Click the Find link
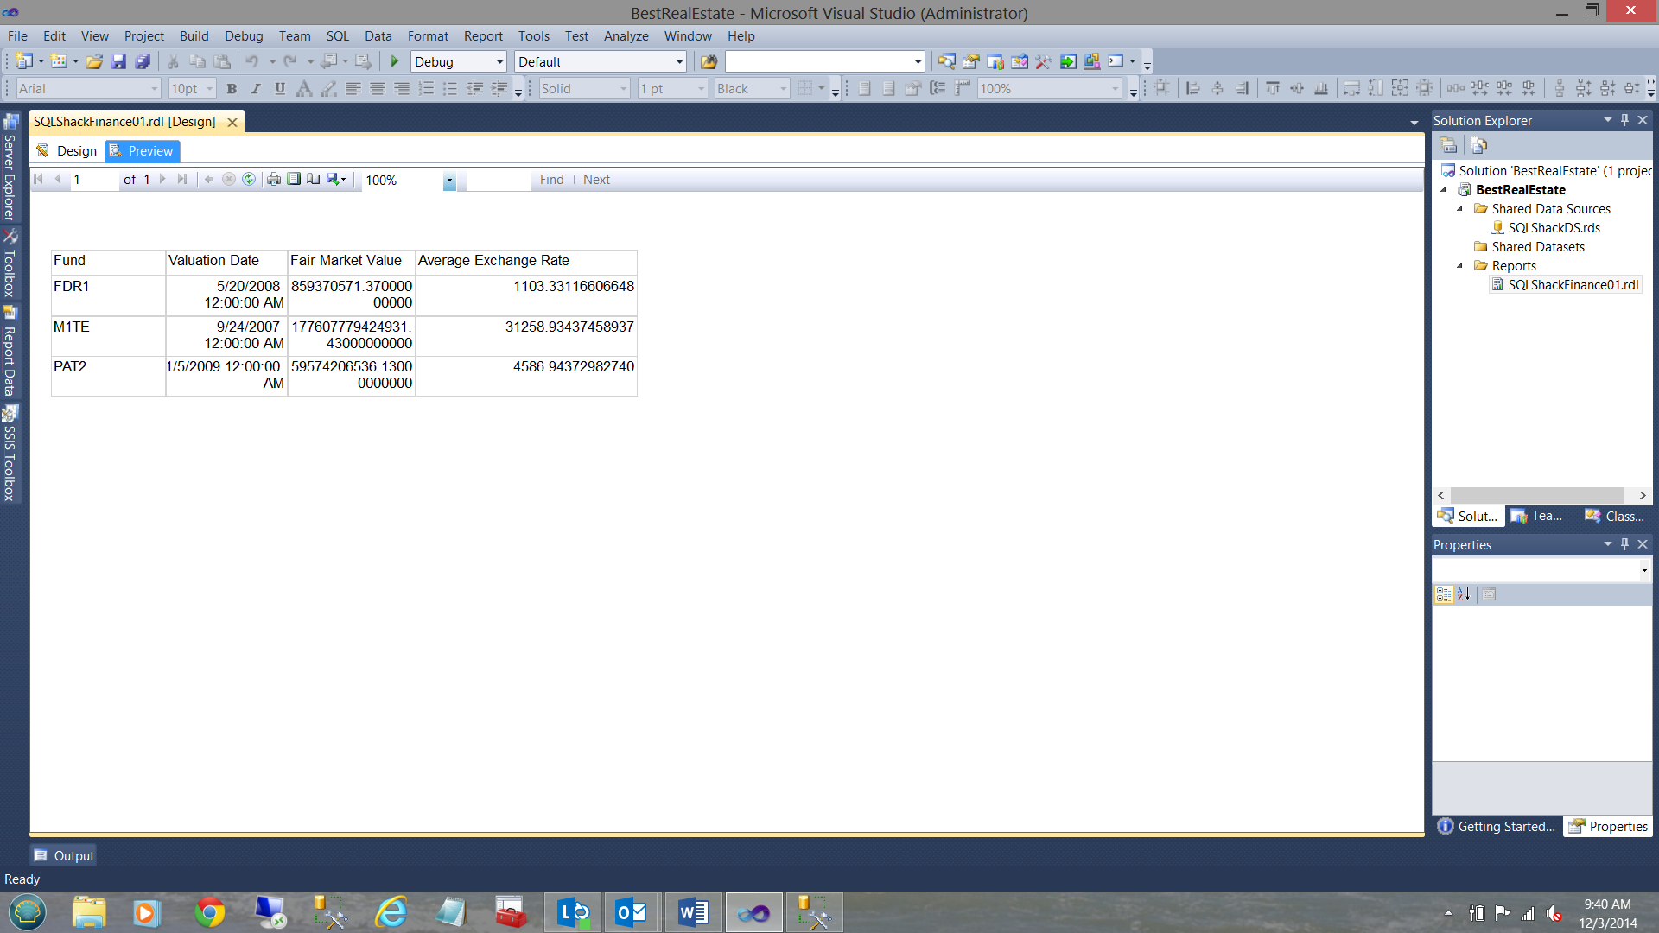1659x933 pixels. click(551, 180)
